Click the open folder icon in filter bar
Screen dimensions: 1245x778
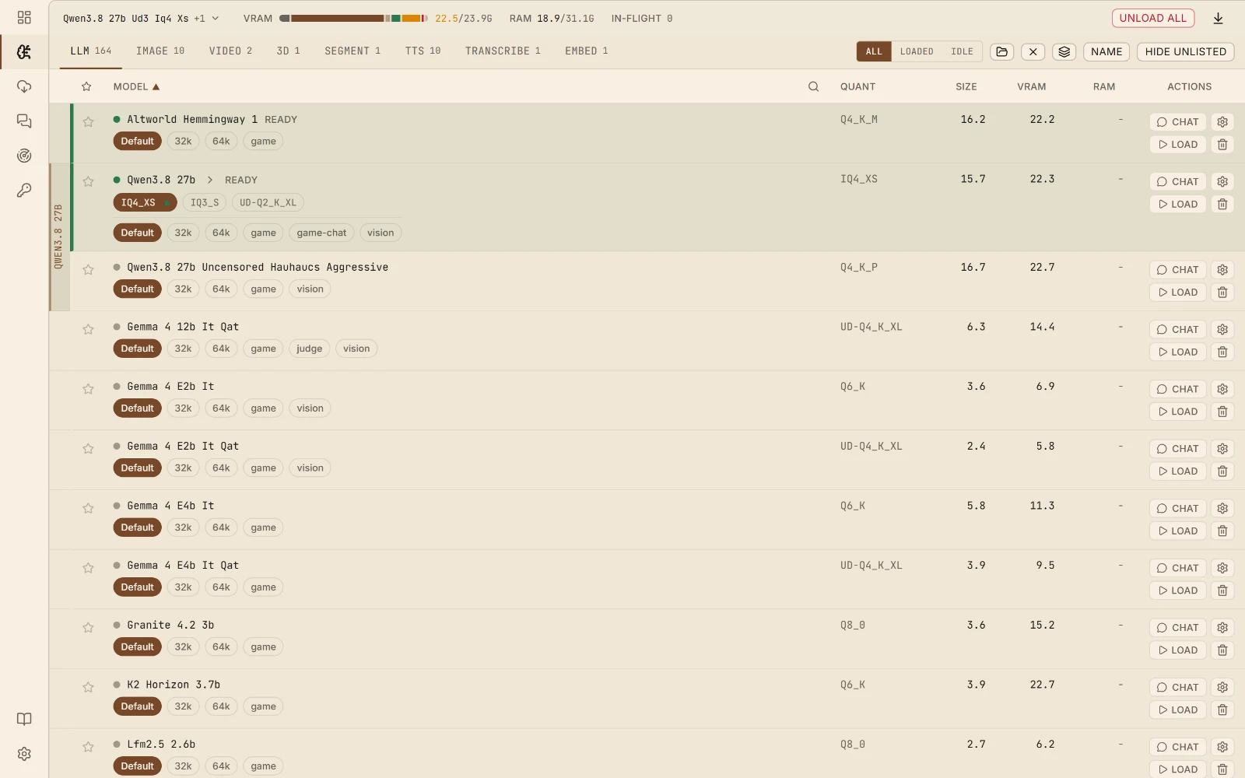click(1002, 51)
